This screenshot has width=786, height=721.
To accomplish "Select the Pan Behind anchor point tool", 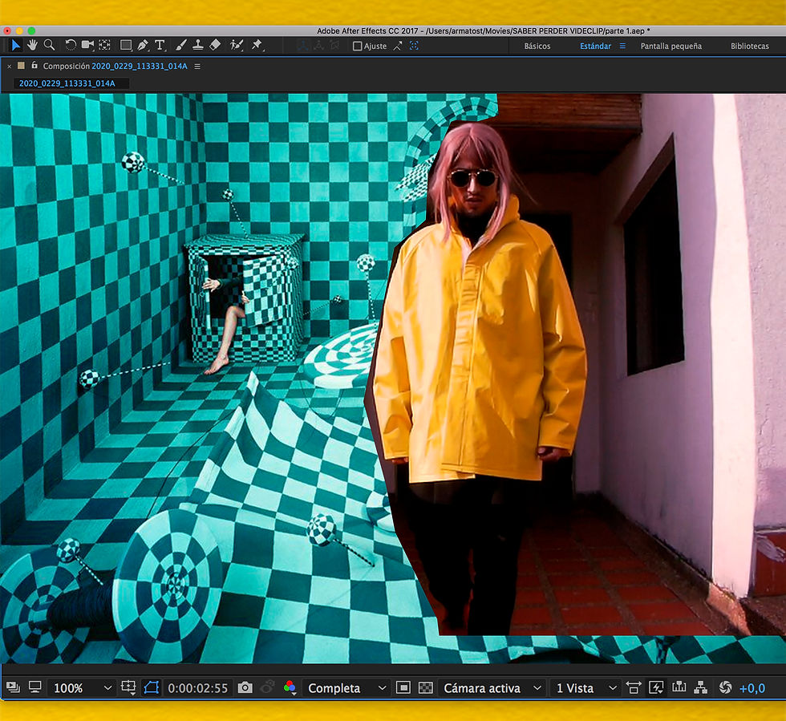I will 104,46.
